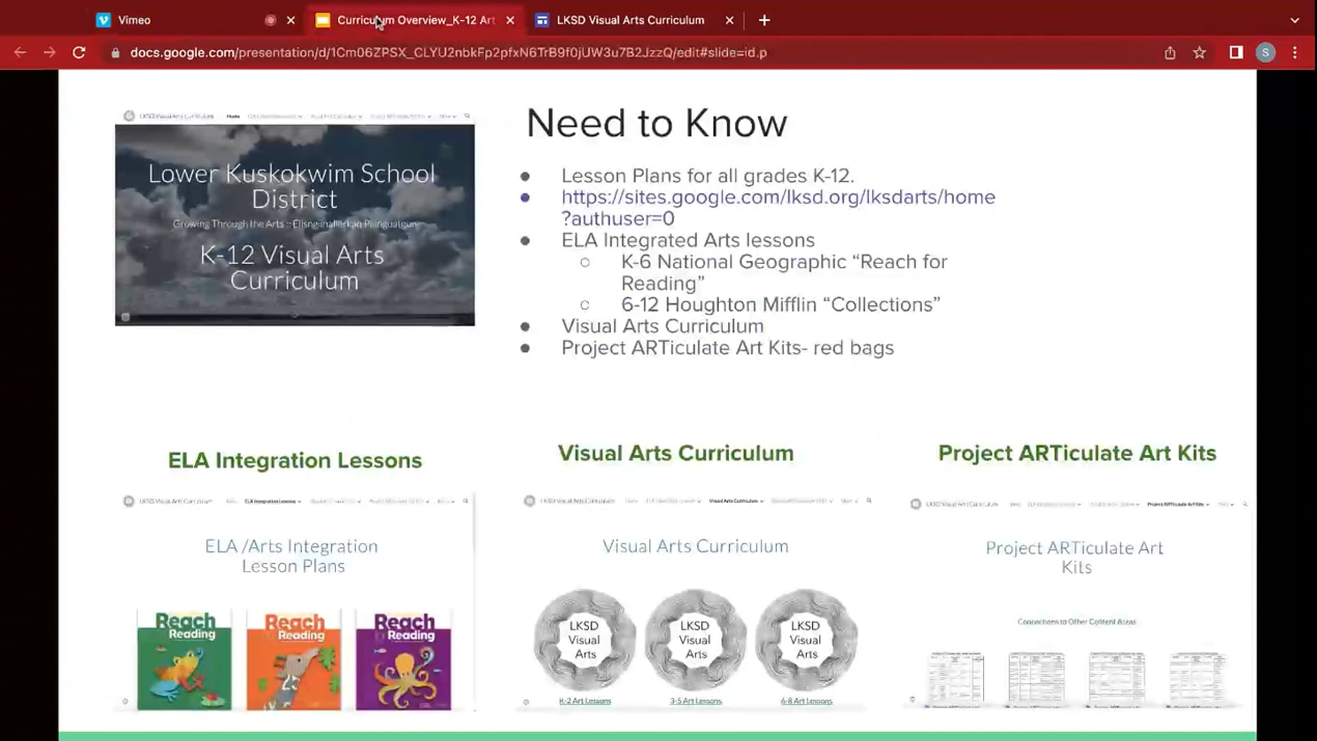The width and height of the screenshot is (1317, 741).
Task: Go forward to next page
Action: coord(49,52)
